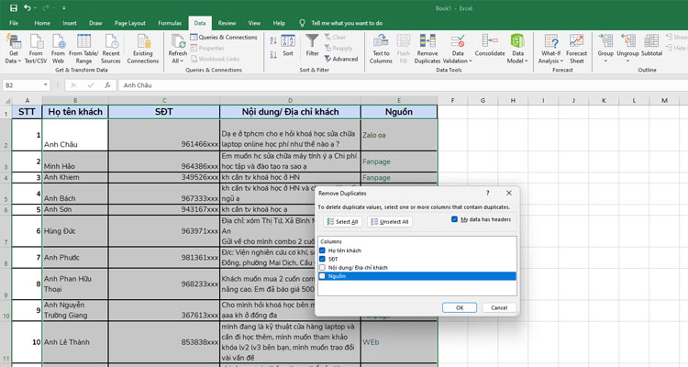Viewport: 688px width, 367px height.
Task: Open Recent Sources
Action: (x=111, y=49)
